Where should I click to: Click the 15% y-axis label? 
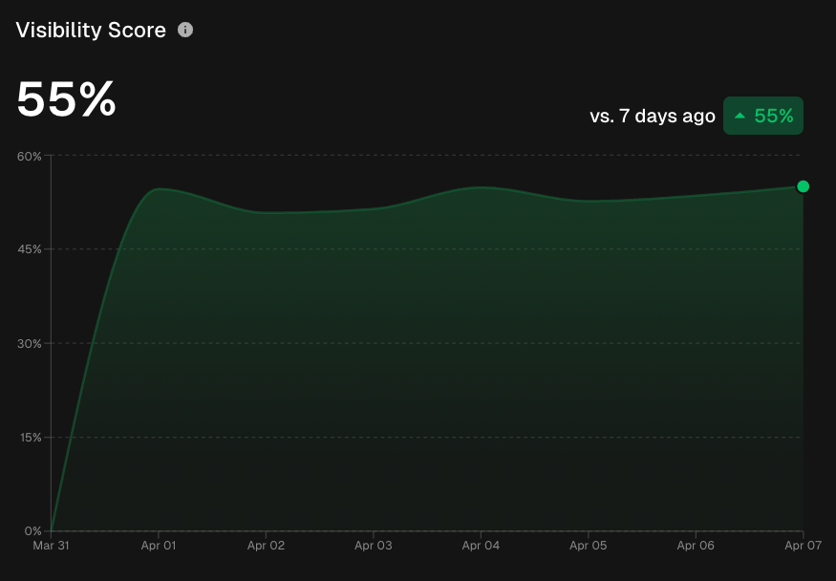click(x=30, y=438)
